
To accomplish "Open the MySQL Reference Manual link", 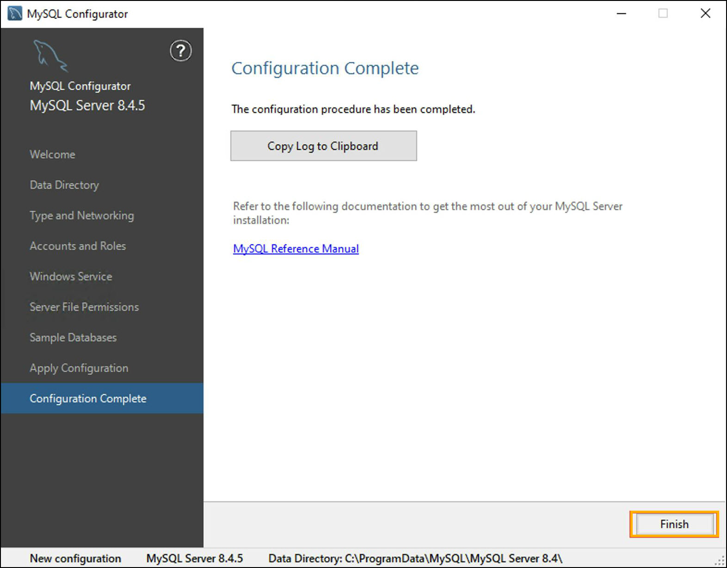I will click(296, 249).
